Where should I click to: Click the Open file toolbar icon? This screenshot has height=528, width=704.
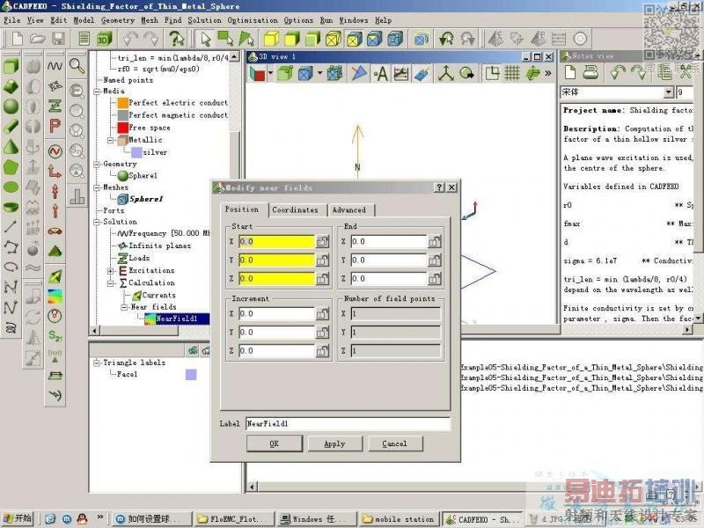click(38, 39)
